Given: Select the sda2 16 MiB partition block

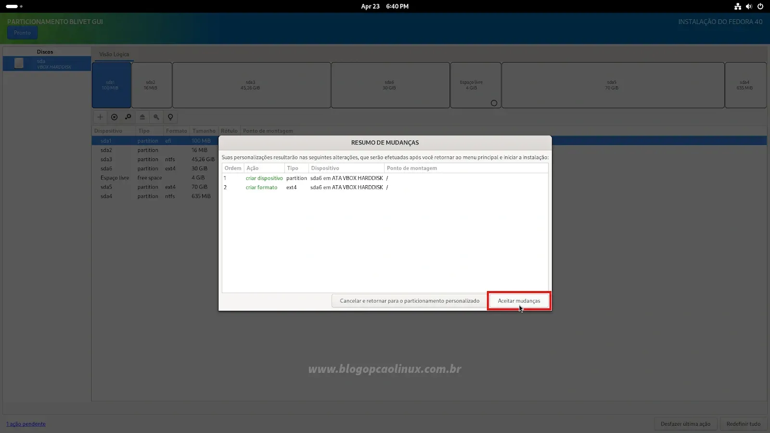Looking at the screenshot, I should pos(152,85).
